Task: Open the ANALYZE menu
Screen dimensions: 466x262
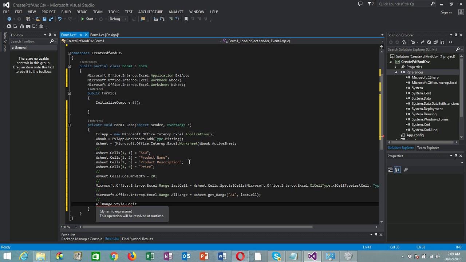Action: pos(176,12)
